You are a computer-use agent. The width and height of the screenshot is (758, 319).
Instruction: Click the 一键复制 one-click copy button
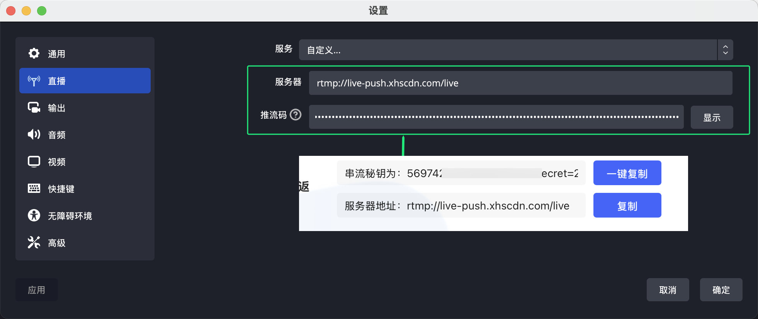pyautogui.click(x=627, y=173)
